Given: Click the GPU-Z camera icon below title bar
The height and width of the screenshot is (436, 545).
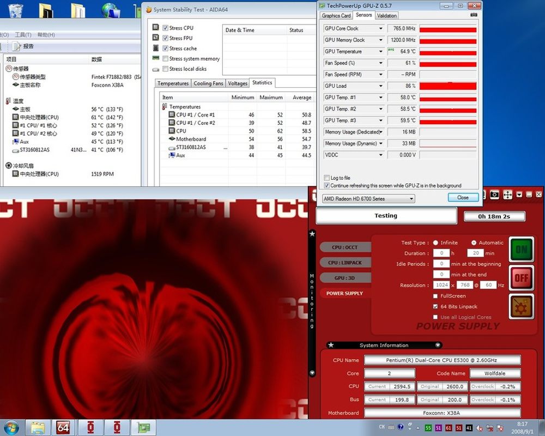Looking at the screenshot, I should pyautogui.click(x=473, y=15).
